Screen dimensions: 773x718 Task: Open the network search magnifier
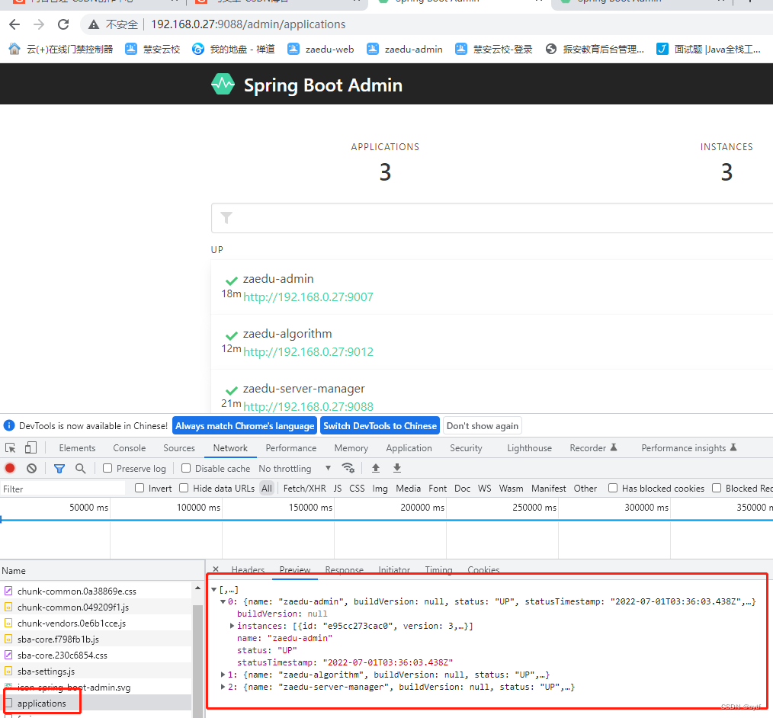pos(80,468)
